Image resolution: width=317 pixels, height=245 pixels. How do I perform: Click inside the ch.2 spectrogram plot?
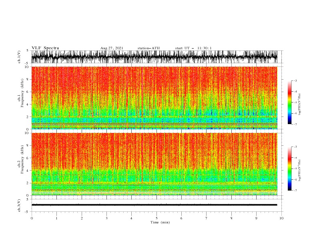[x=154, y=164]
